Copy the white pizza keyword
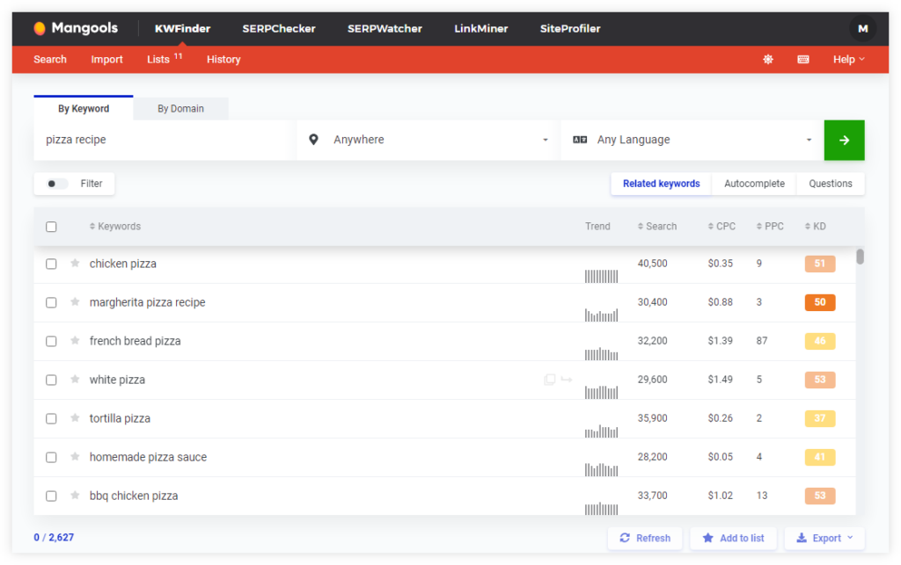Image resolution: width=901 pixels, height=565 pixels. 549,379
